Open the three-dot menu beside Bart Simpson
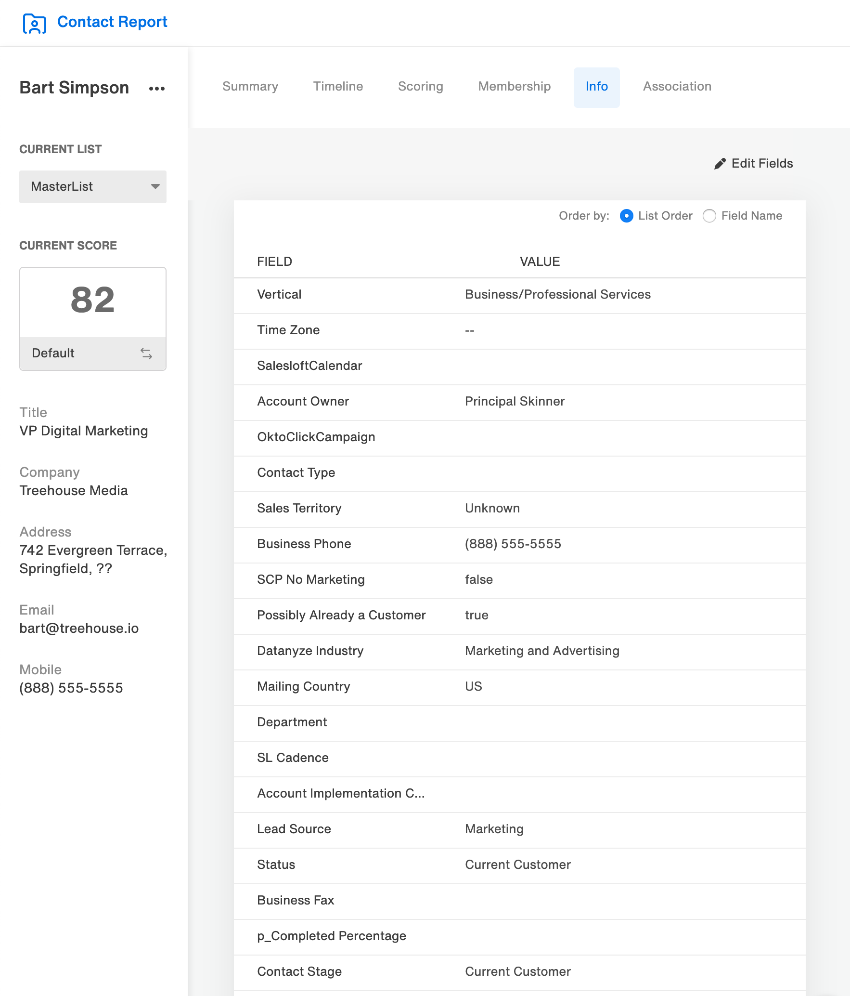Screen dimensions: 850x996 [x=157, y=89]
